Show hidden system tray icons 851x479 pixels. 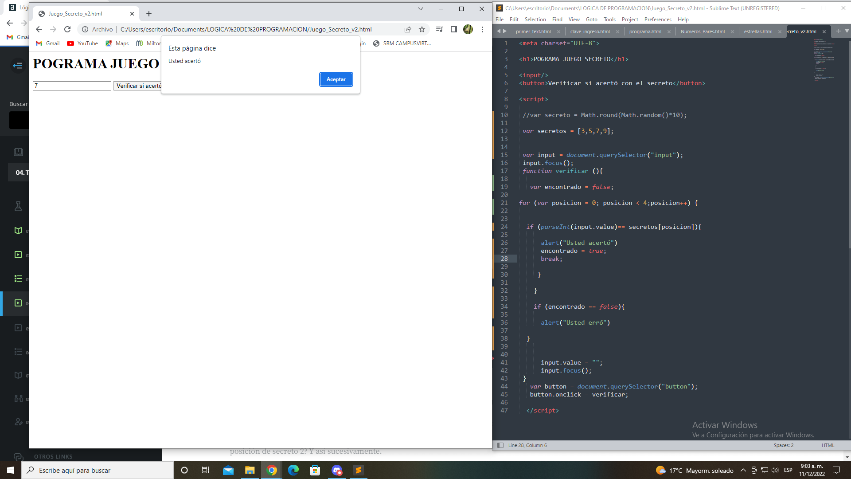pyautogui.click(x=743, y=470)
